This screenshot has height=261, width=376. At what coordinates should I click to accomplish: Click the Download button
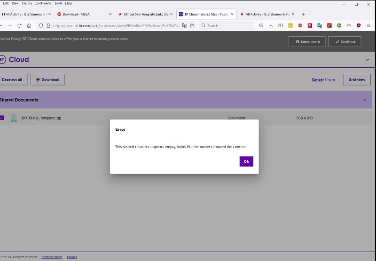(48, 79)
